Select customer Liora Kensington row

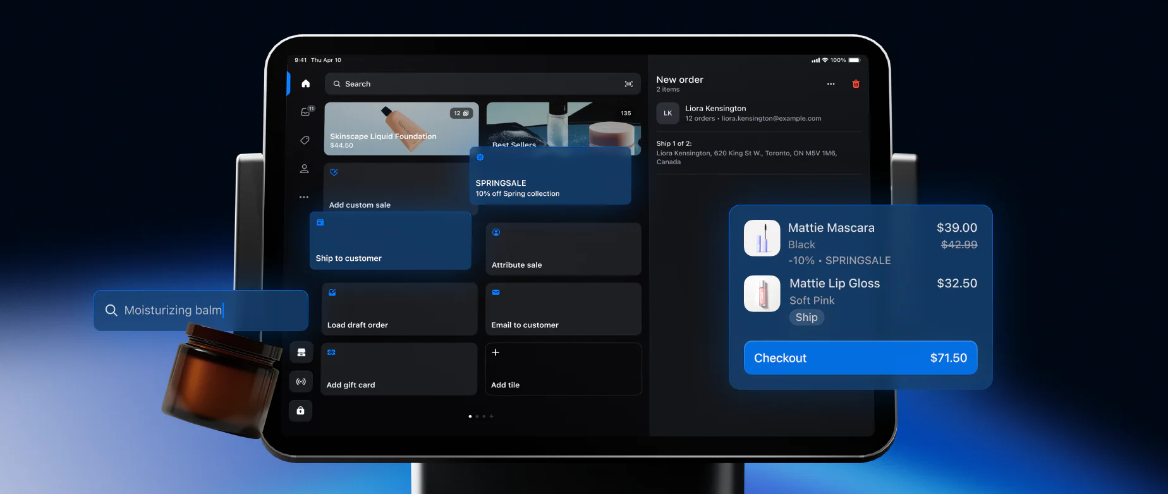click(758, 113)
